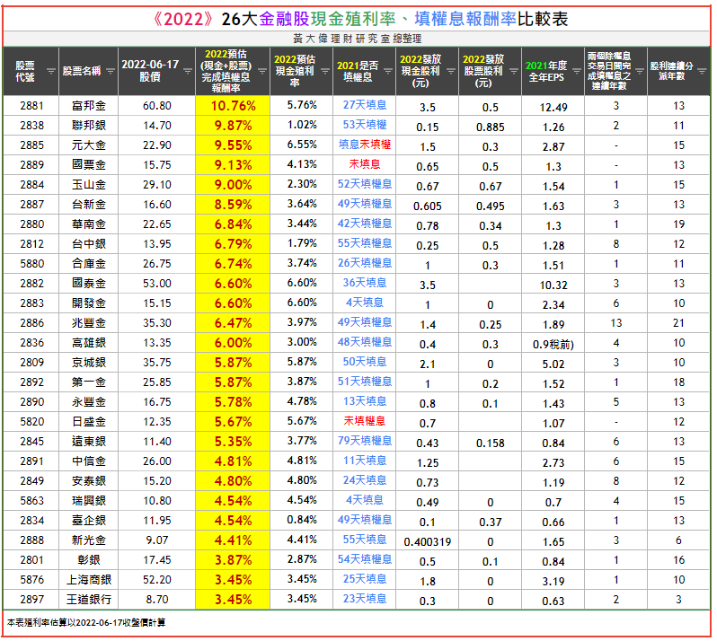Select stock name cell 安泰銀
The height and width of the screenshot is (641, 717).
click(x=89, y=480)
